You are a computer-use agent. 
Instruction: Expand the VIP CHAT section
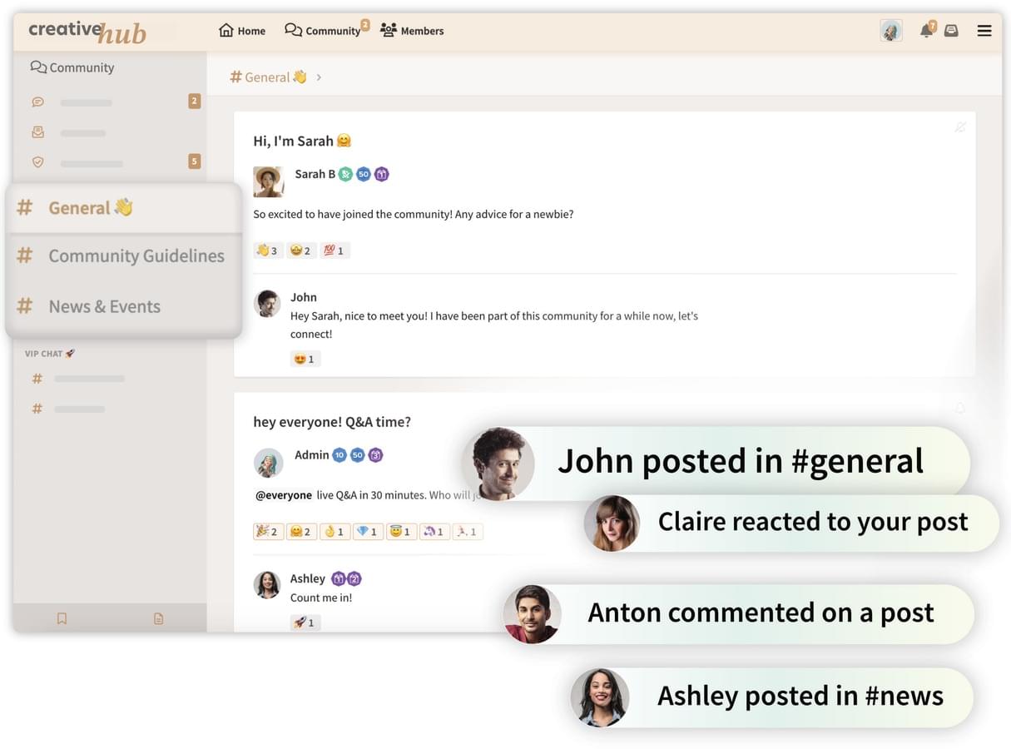tap(50, 354)
